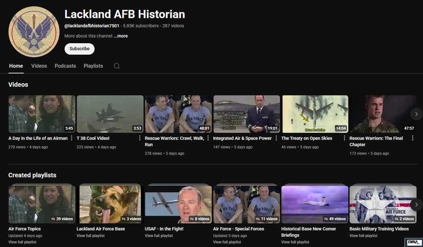Click next arrow in Created playlists row
Screen dimensions: 423x247
(x=416, y=205)
